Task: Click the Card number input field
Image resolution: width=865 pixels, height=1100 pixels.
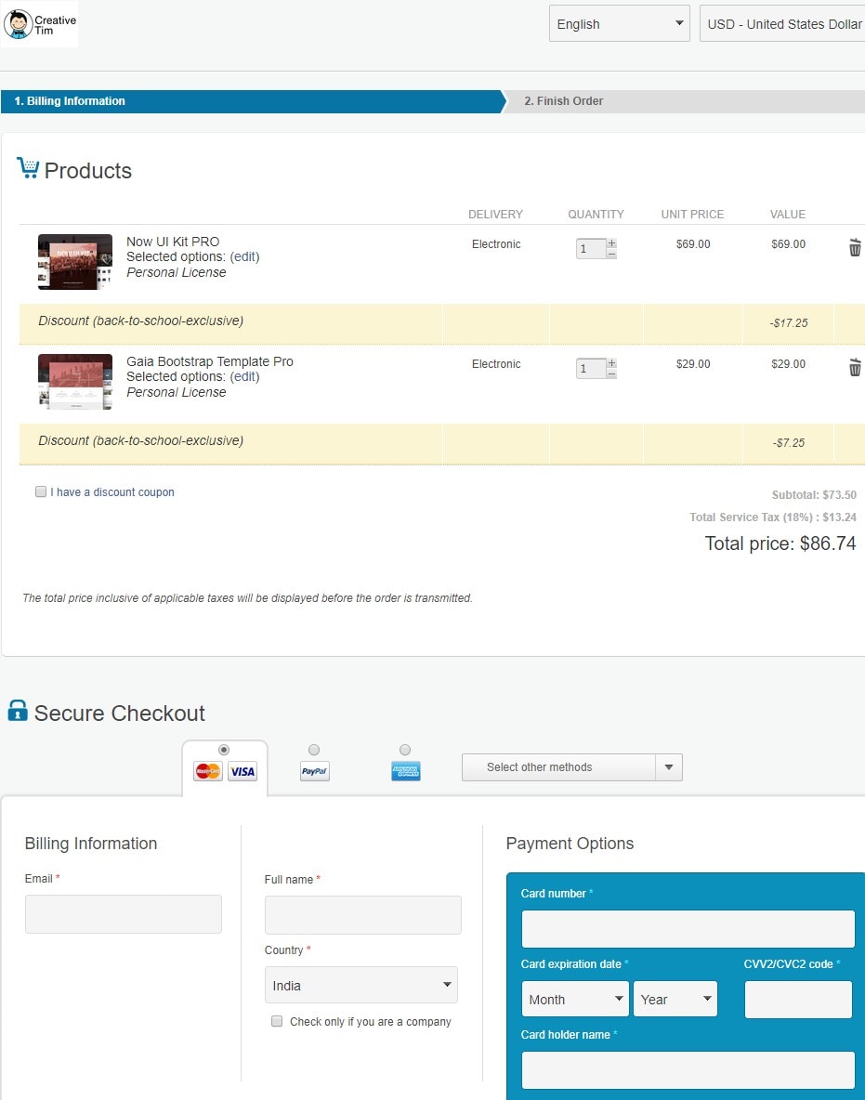Action: [x=688, y=929]
